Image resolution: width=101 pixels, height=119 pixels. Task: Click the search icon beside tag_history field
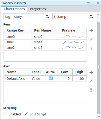47,17
